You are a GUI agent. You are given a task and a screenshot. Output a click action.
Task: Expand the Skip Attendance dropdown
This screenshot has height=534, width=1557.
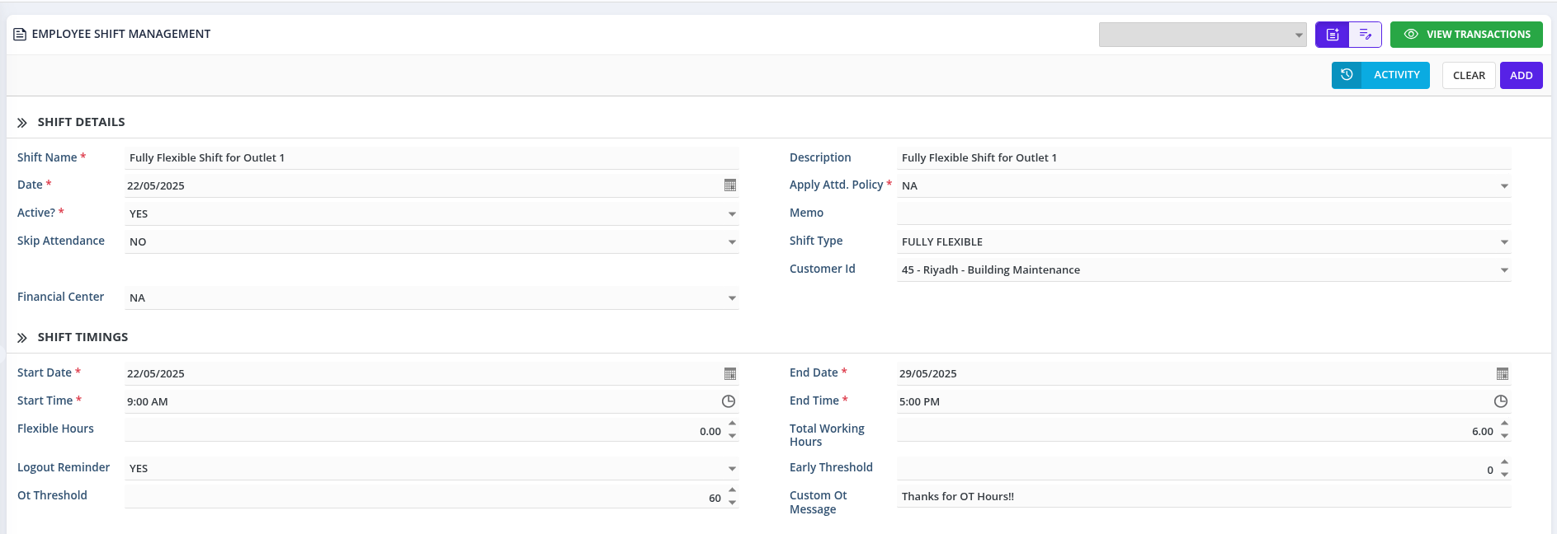click(x=732, y=242)
